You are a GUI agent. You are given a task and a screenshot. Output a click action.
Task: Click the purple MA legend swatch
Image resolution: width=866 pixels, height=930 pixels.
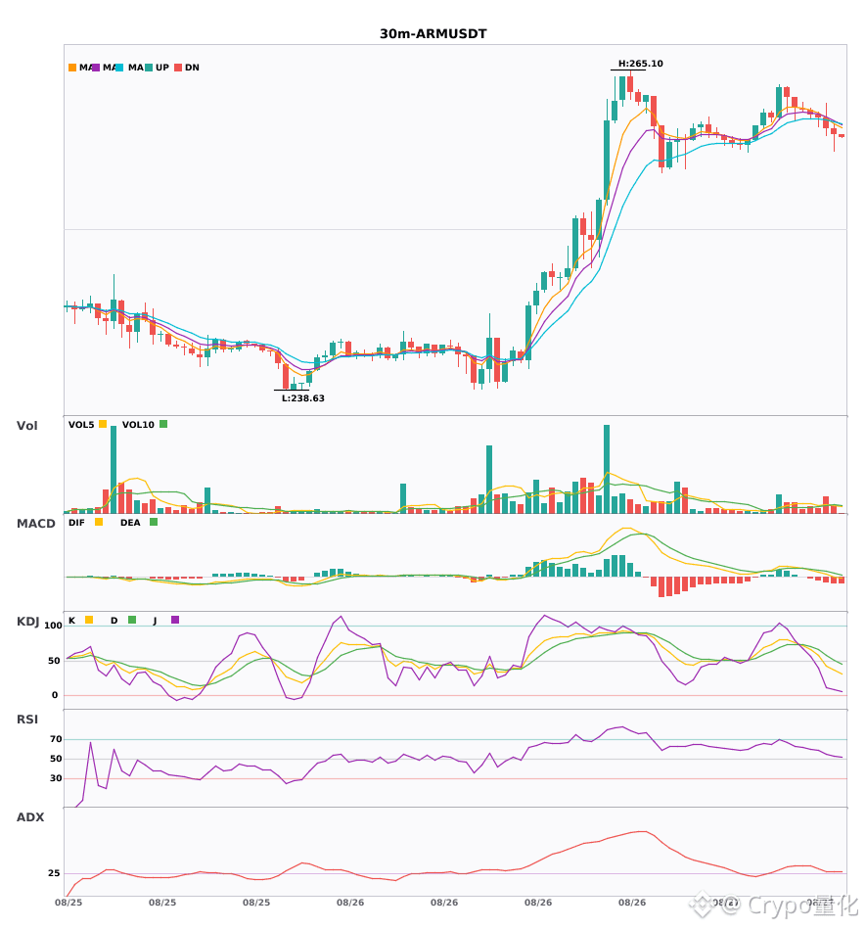[96, 68]
